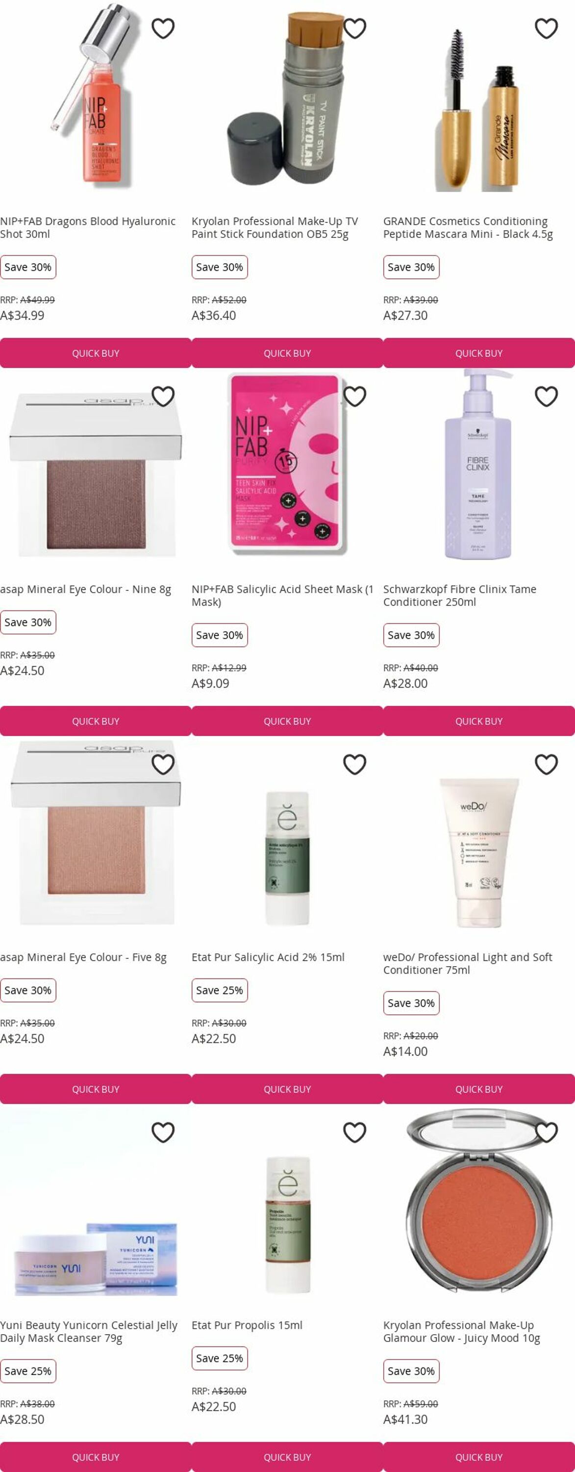The height and width of the screenshot is (1472, 575).
Task: Favorite the weDo/ Light and Soft Conditioner
Action: tap(547, 764)
